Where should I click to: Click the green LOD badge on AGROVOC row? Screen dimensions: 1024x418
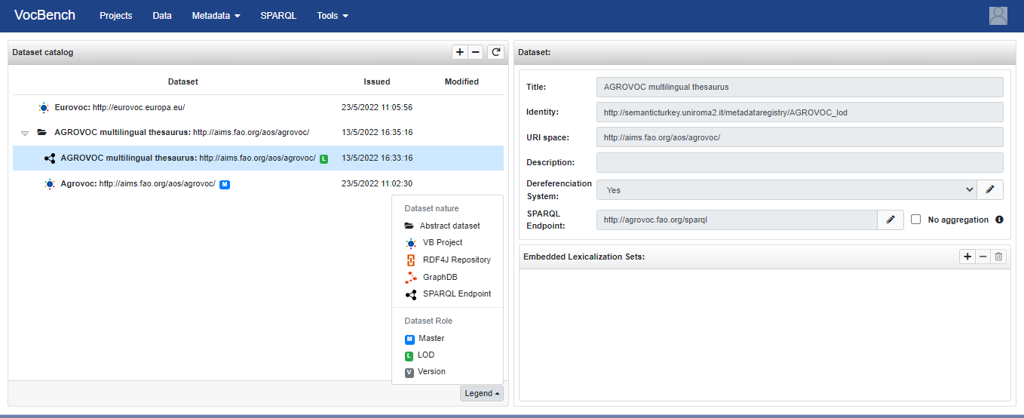323,158
